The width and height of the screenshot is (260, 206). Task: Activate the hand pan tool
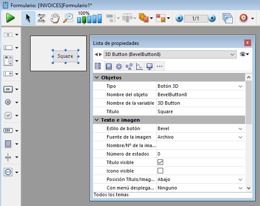54,19
